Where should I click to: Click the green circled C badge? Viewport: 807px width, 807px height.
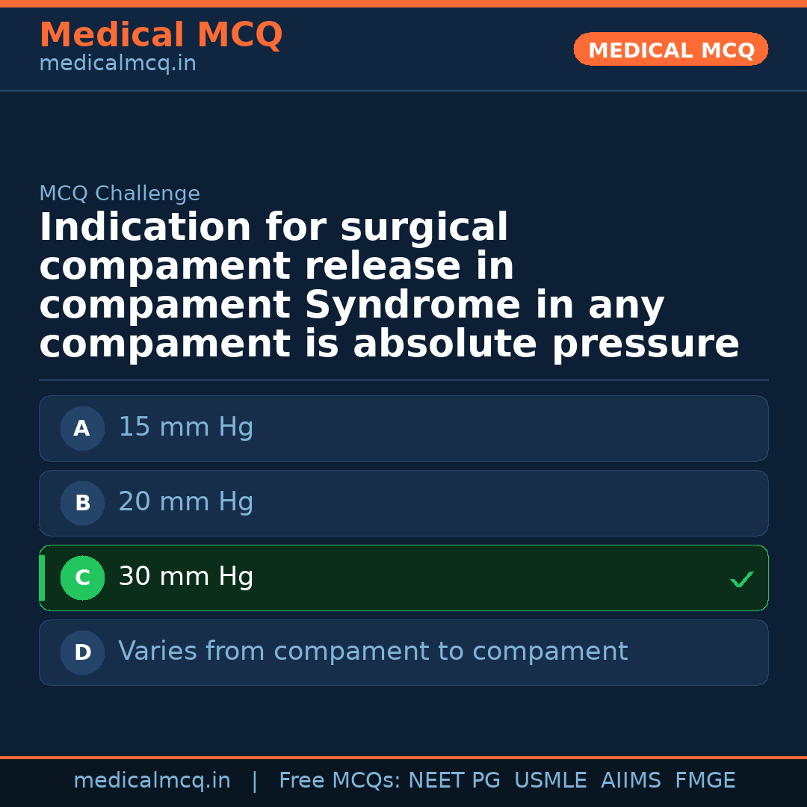click(x=82, y=578)
